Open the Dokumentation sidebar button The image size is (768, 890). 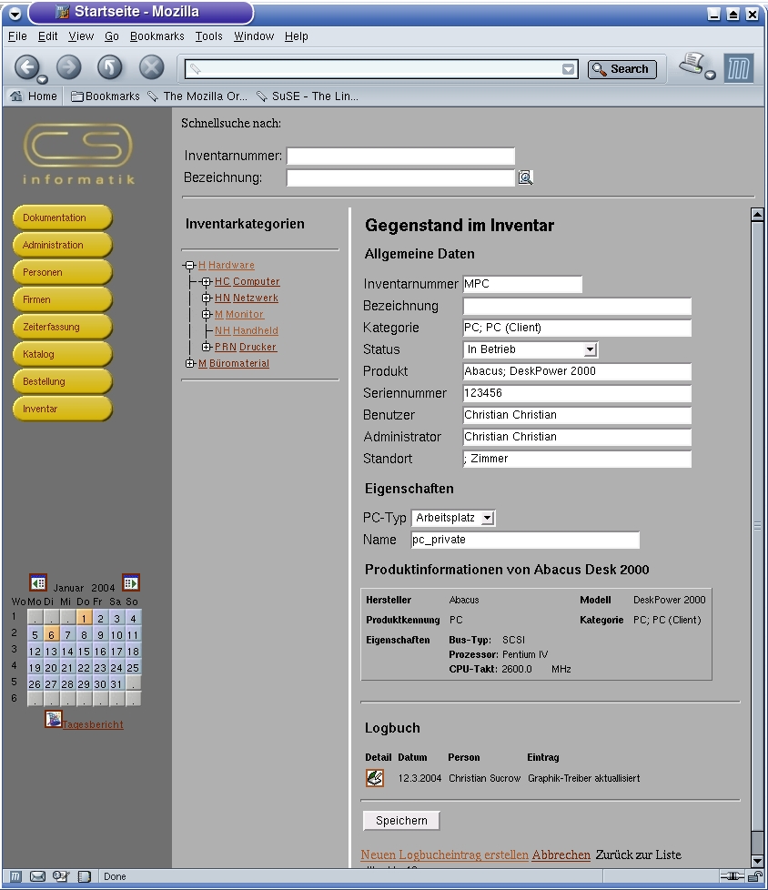click(63, 218)
